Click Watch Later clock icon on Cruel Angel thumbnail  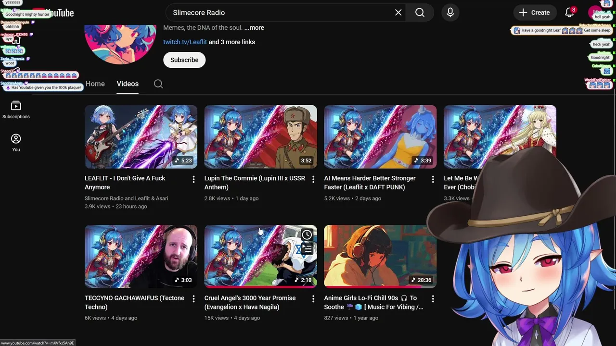(x=307, y=235)
